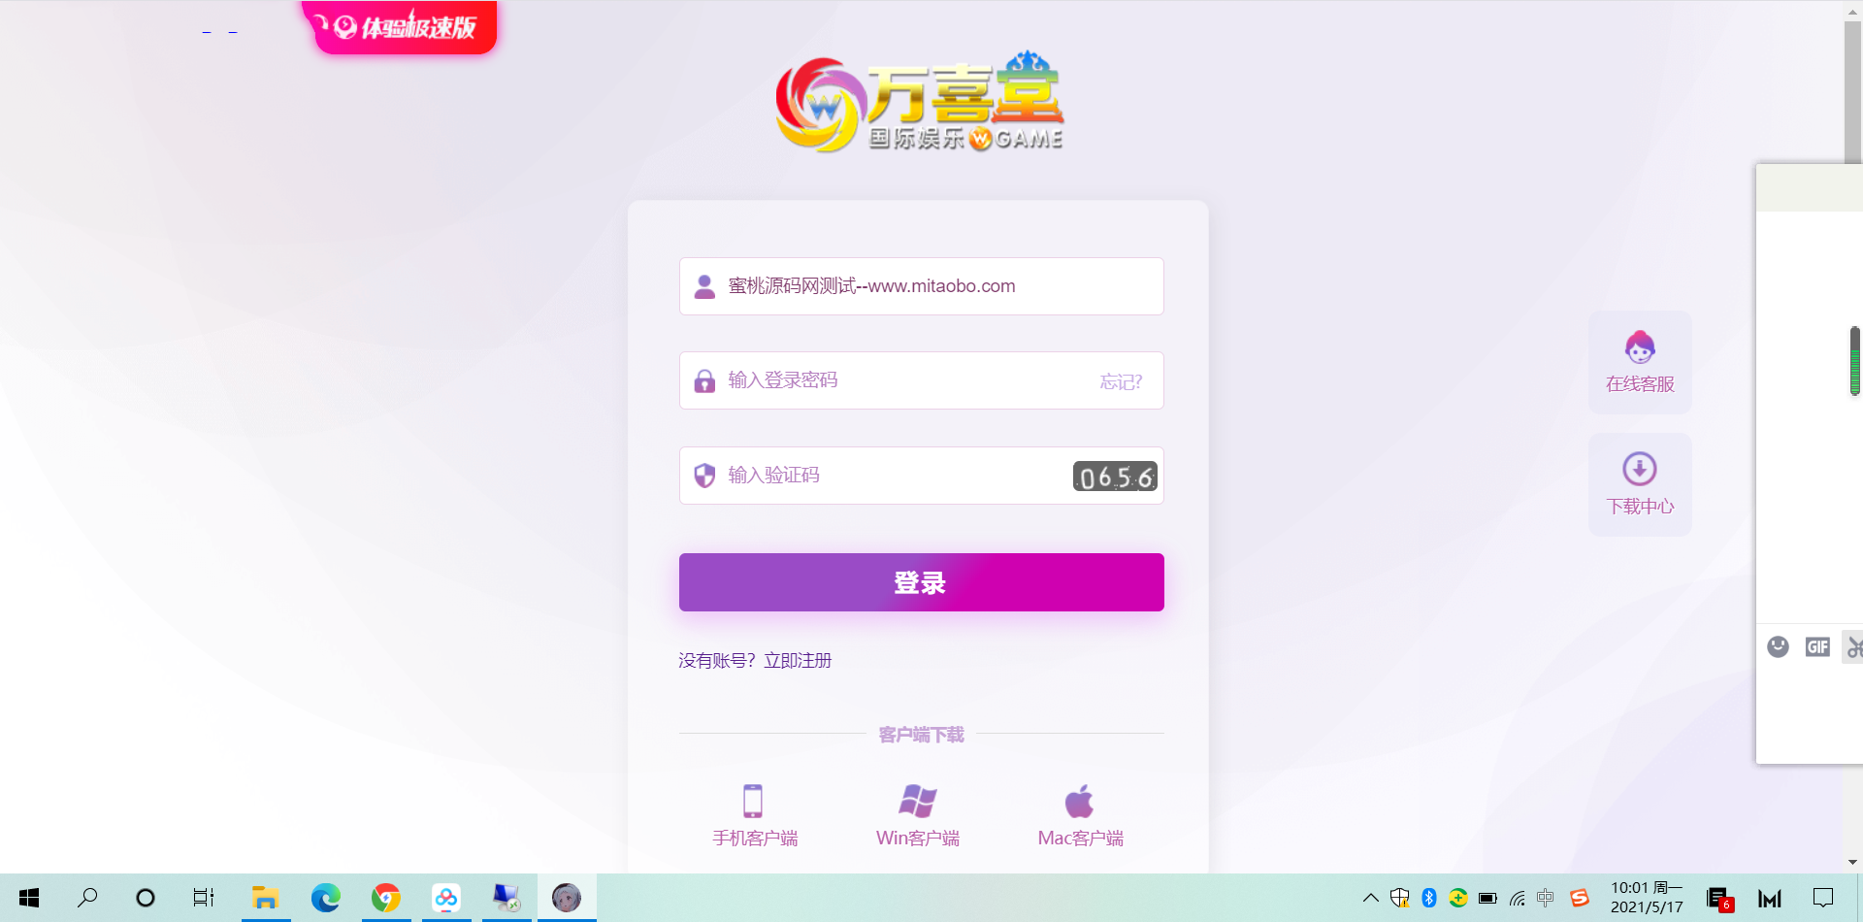The width and height of the screenshot is (1863, 922).
Task: Refresh the captcha code image
Action: (1115, 477)
